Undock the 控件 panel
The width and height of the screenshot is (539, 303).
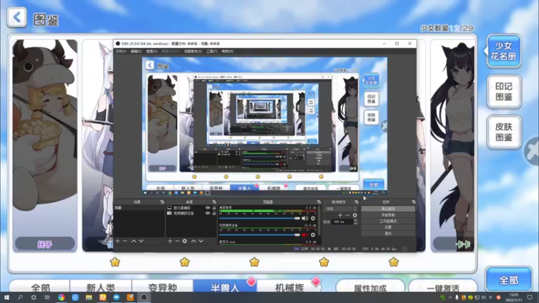pyautogui.click(x=414, y=202)
